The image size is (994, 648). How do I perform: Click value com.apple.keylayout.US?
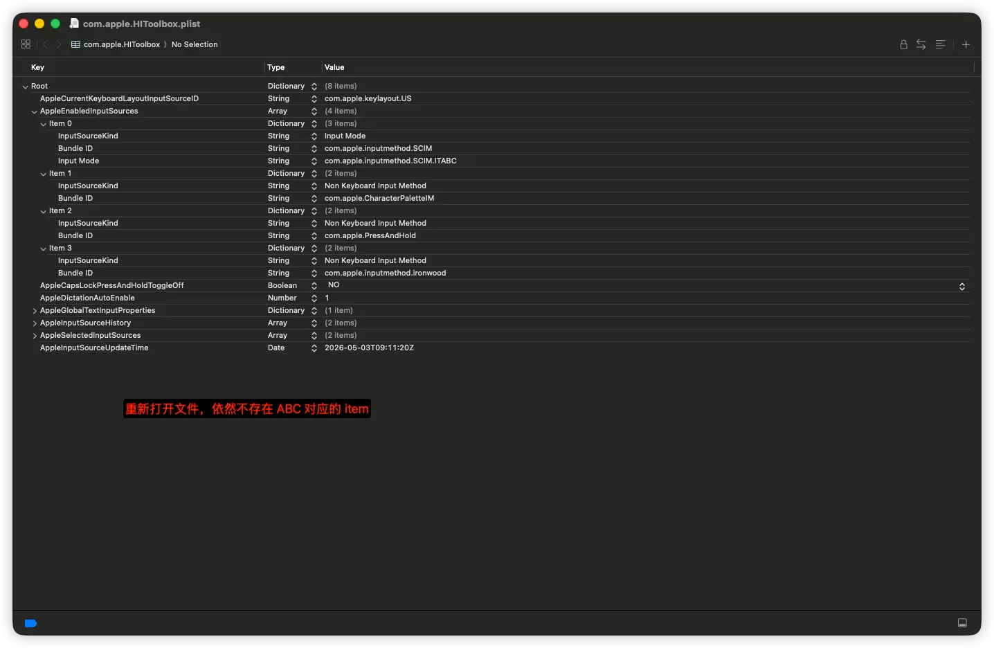pyautogui.click(x=368, y=98)
